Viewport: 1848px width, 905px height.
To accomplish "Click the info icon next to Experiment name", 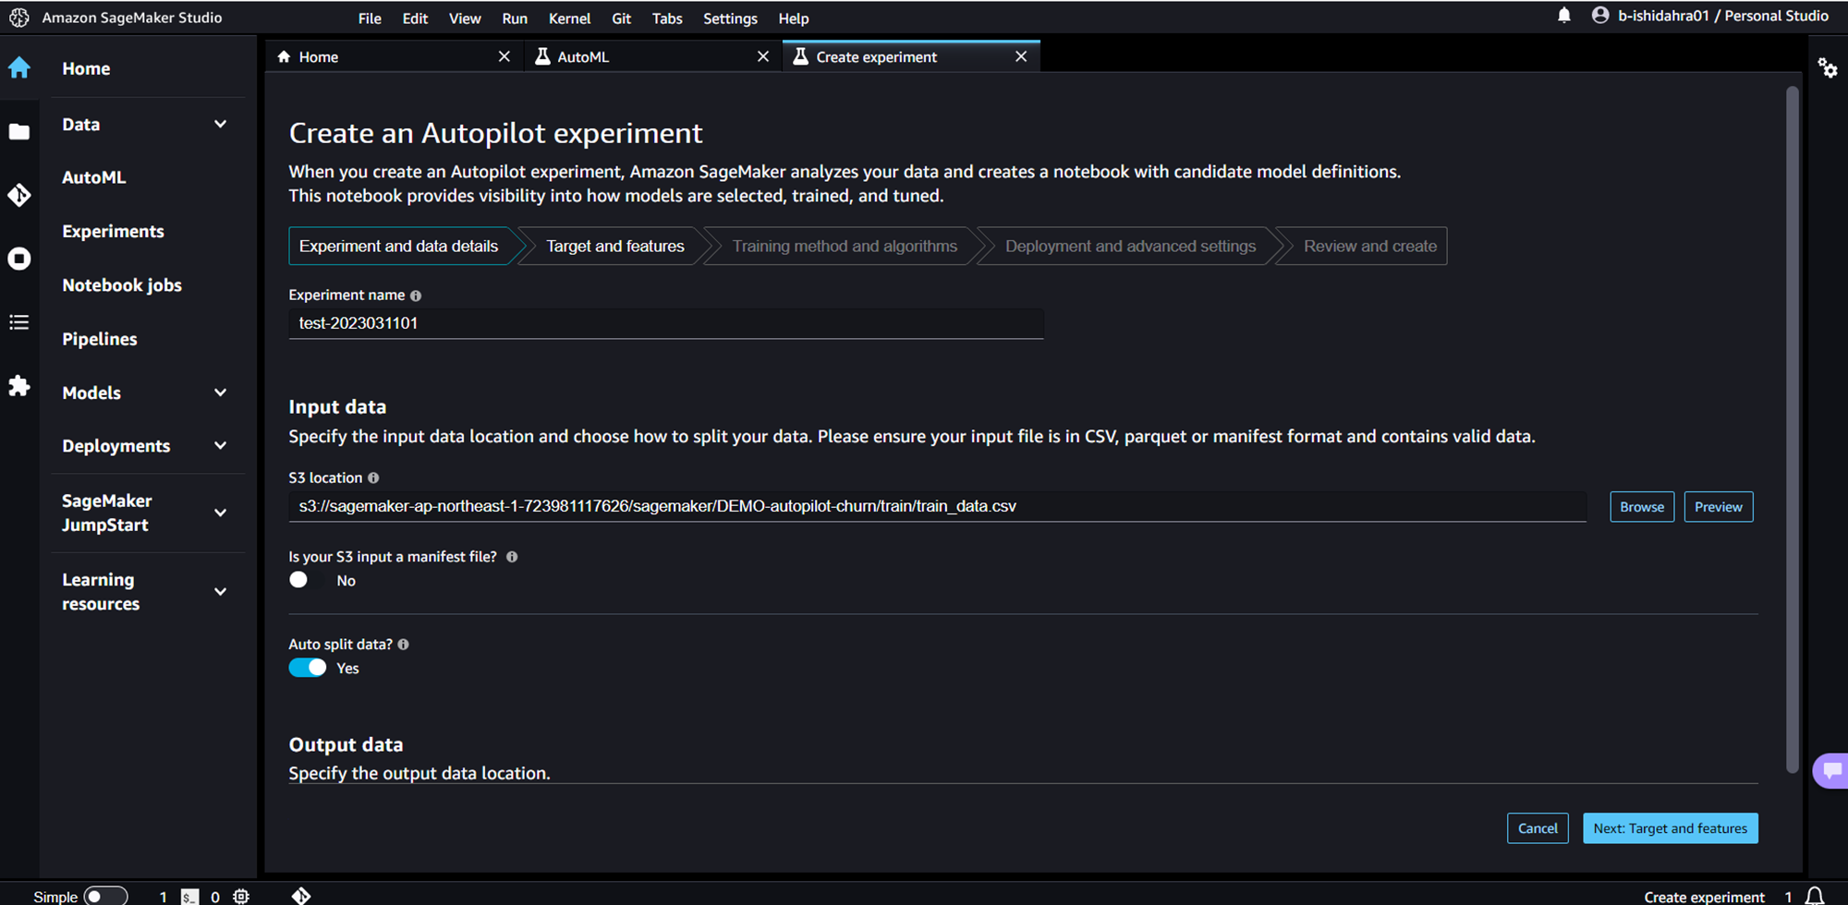I will click(416, 296).
